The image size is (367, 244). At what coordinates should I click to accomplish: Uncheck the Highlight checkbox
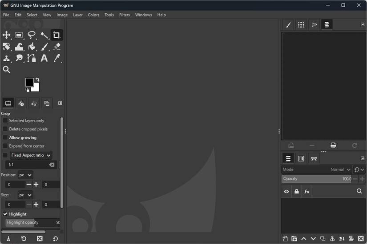pos(5,214)
